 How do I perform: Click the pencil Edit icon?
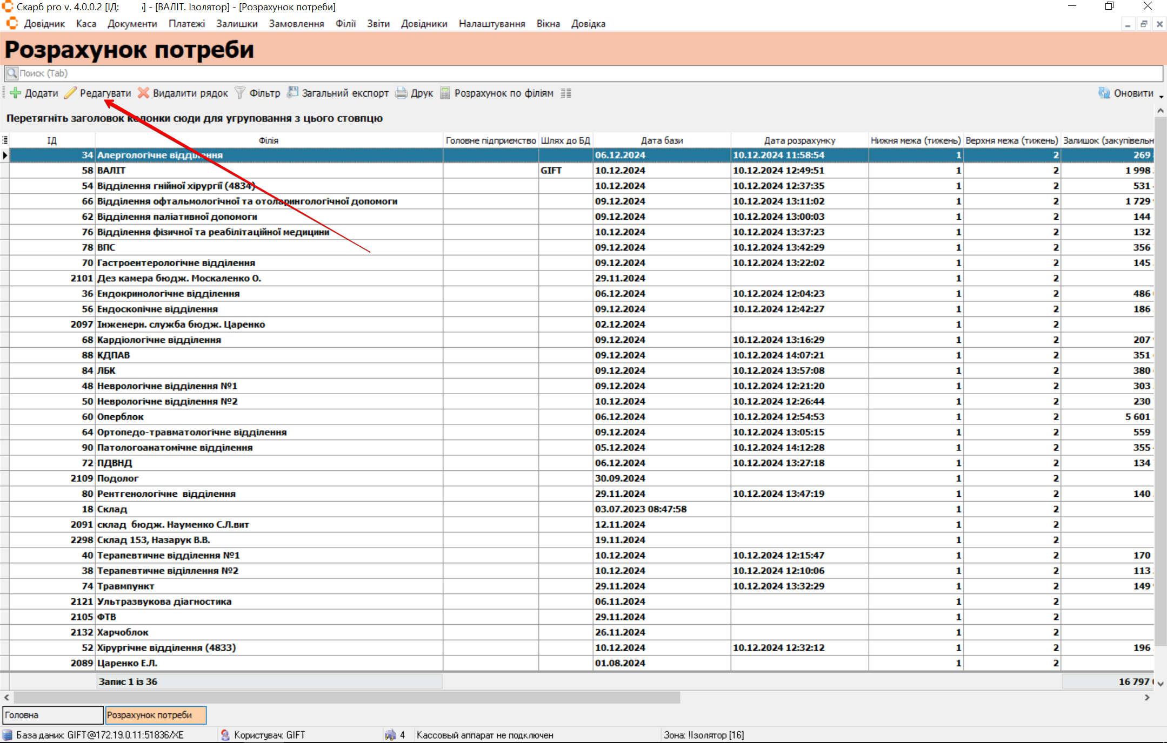[71, 93]
